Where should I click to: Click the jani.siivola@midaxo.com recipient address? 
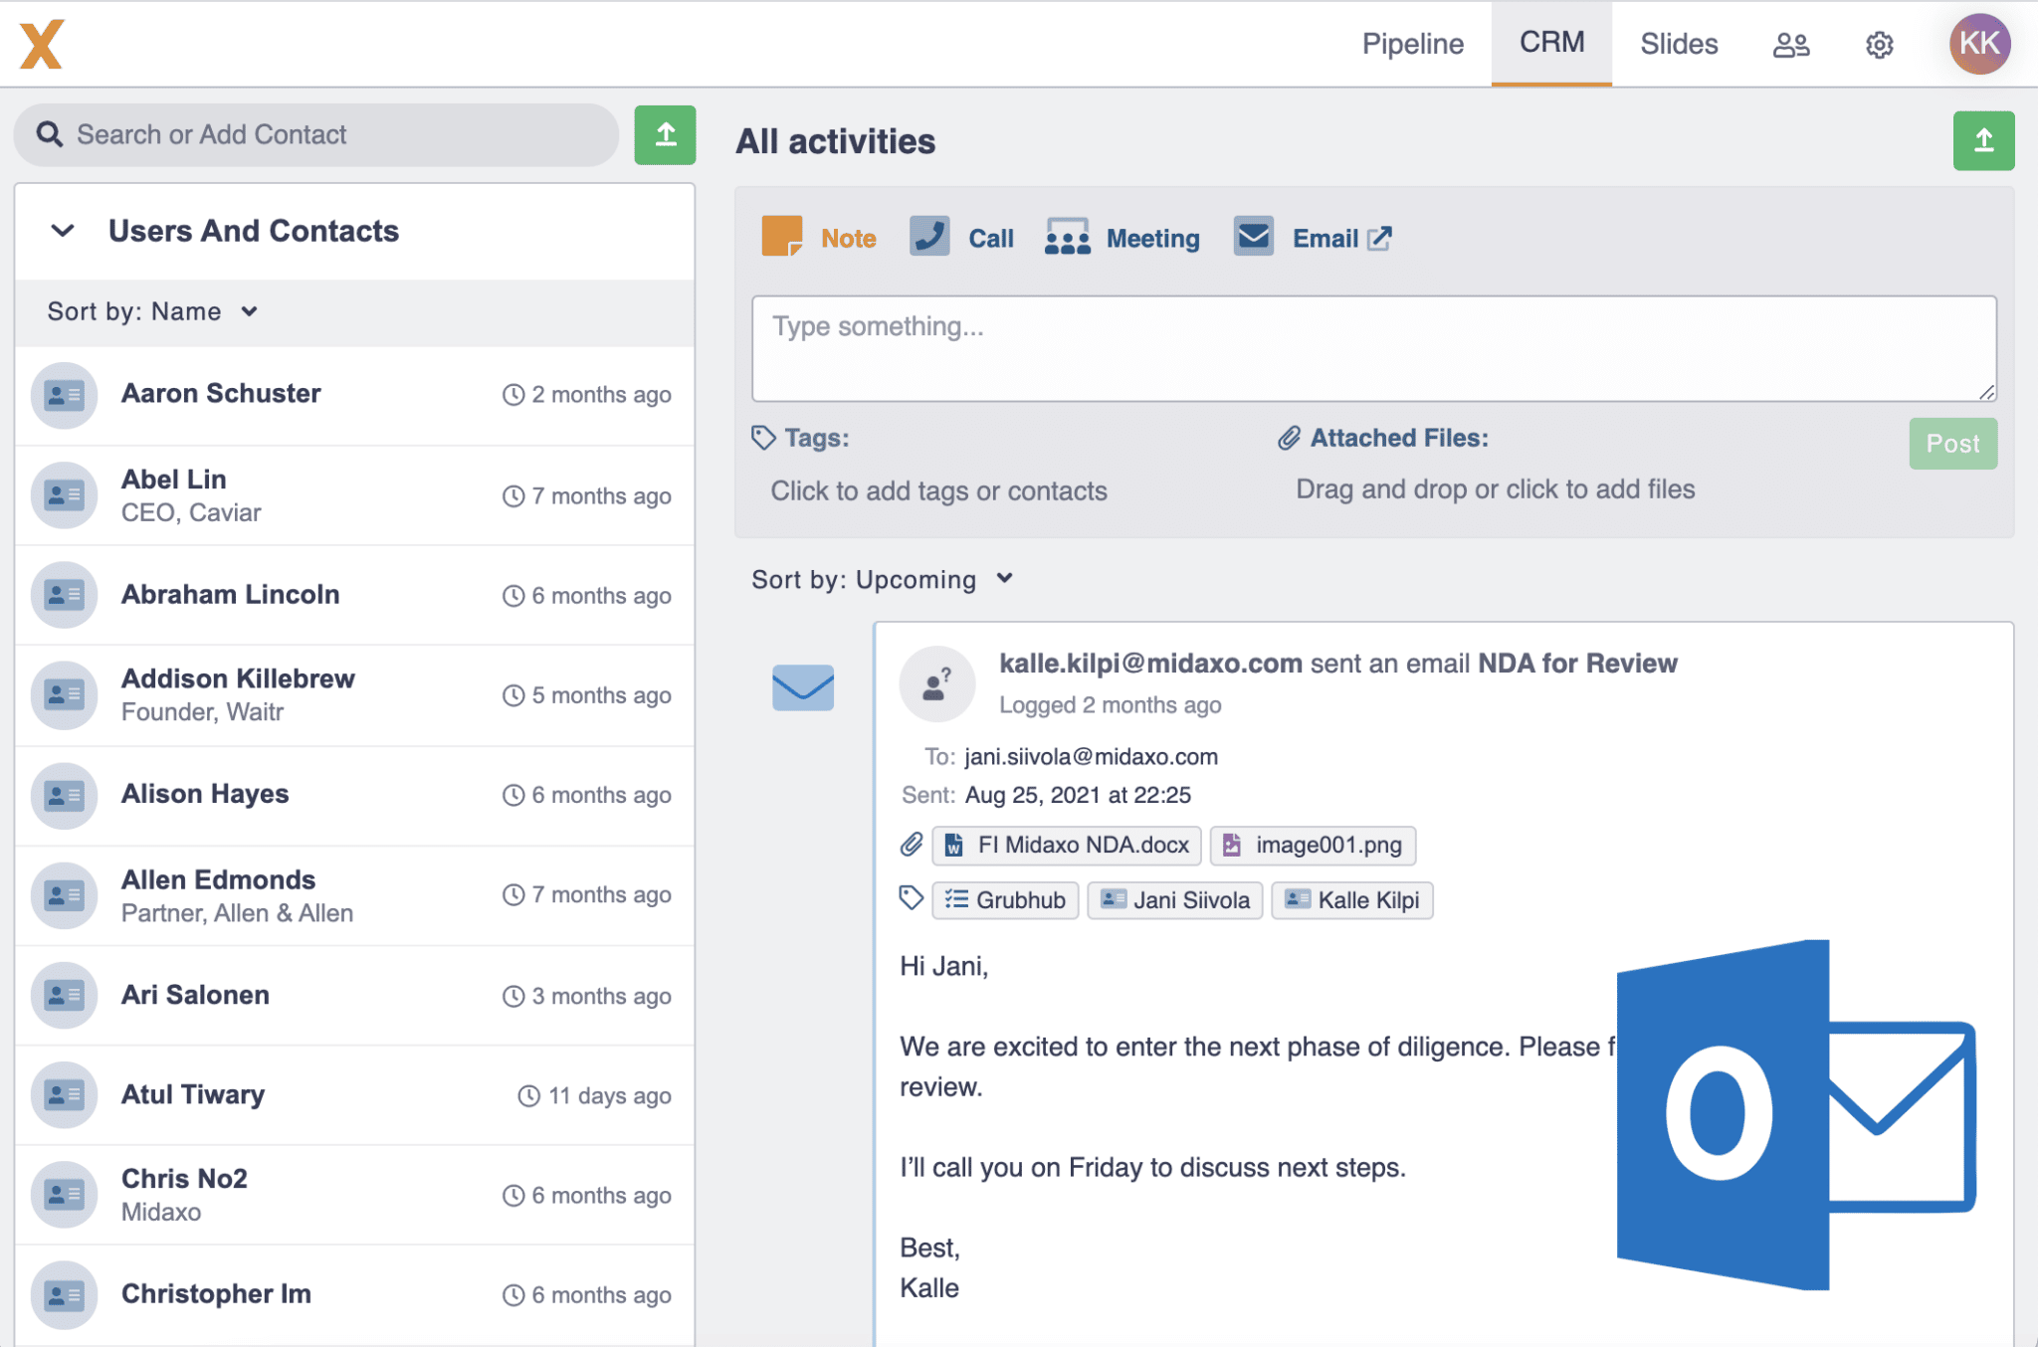click(1091, 757)
